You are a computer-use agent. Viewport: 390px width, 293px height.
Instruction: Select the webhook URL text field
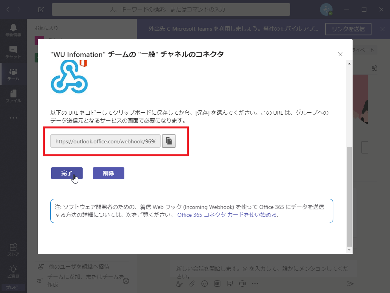point(105,141)
